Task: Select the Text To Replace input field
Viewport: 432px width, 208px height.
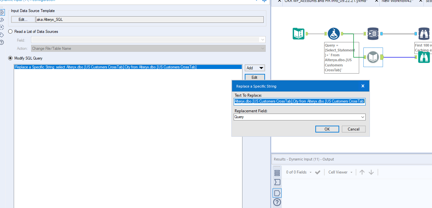Action: (x=299, y=101)
